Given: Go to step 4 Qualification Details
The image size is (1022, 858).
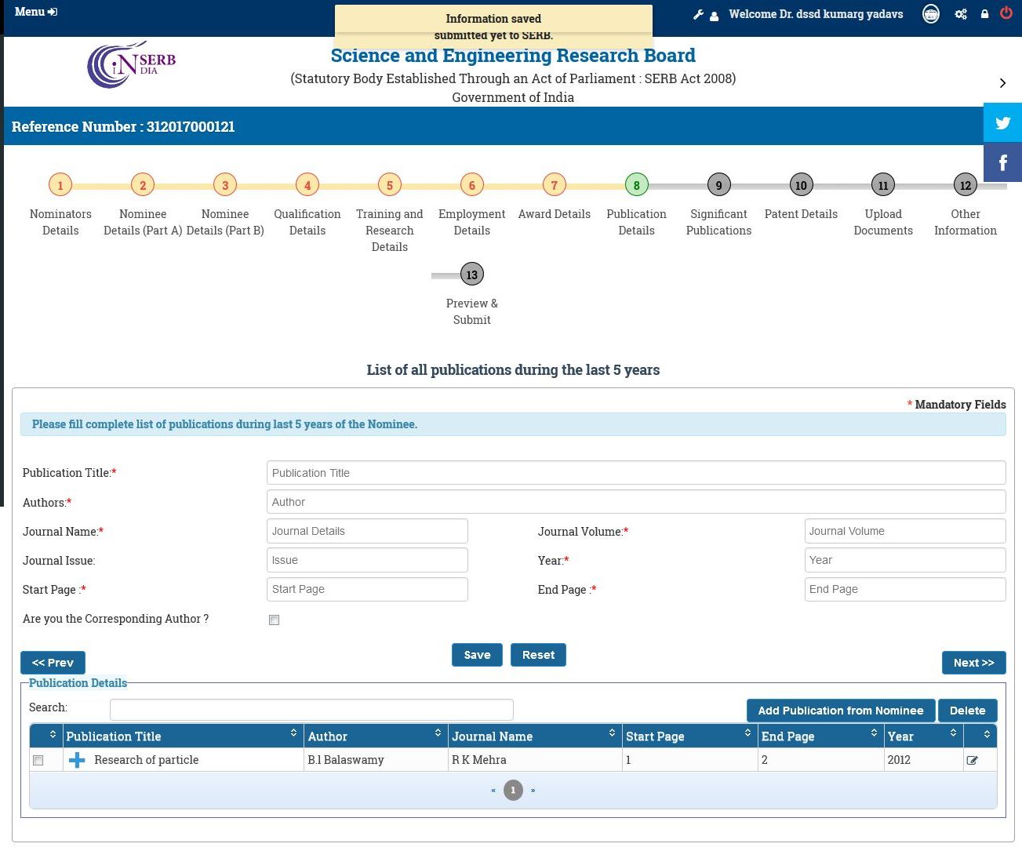Looking at the screenshot, I should point(307,185).
